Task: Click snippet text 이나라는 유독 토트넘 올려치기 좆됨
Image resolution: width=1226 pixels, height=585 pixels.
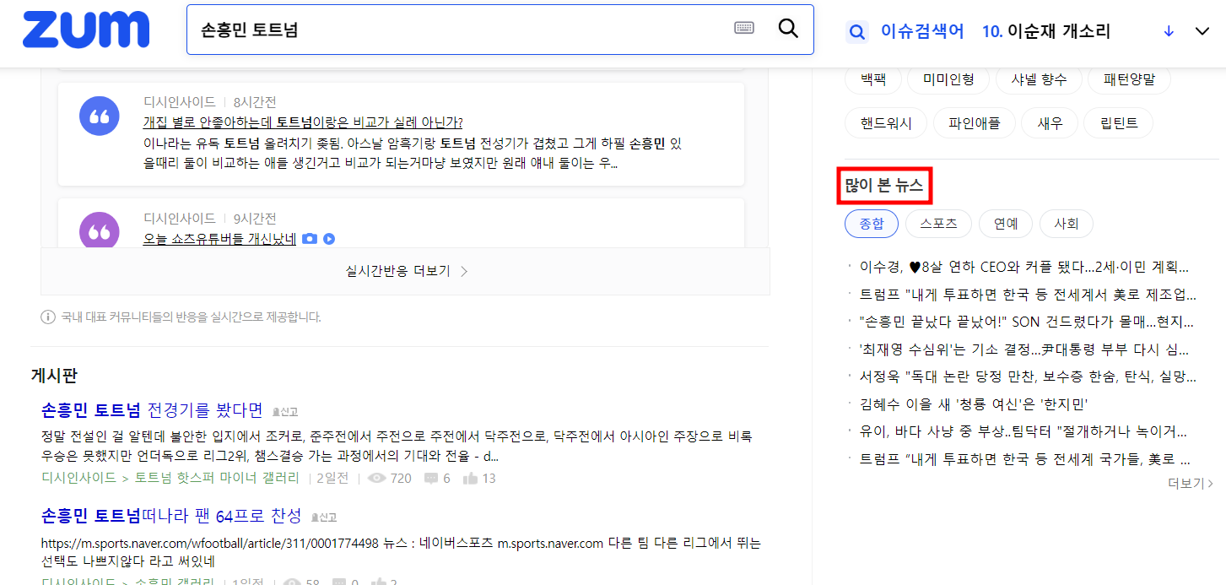Action: tap(413, 152)
